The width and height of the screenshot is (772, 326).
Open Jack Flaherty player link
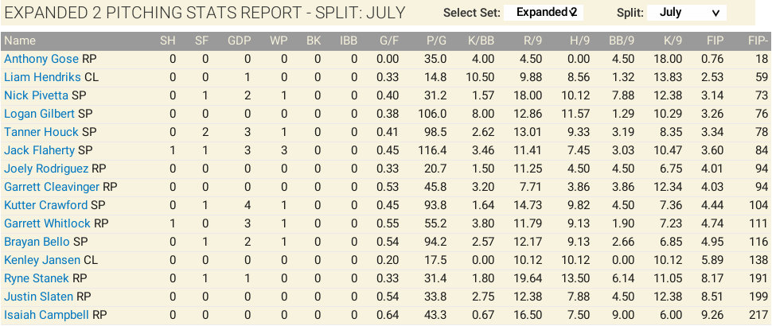point(40,150)
